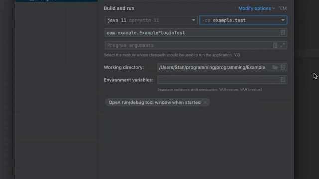Open the -cp example.test classpath dropdown
The width and height of the screenshot is (319, 179).
[x=243, y=20]
